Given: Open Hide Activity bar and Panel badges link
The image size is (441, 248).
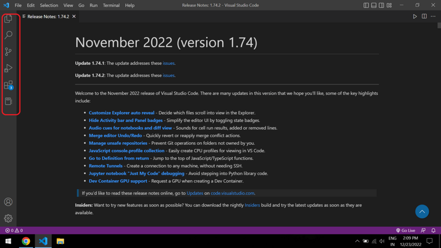Looking at the screenshot, I should (126, 121).
